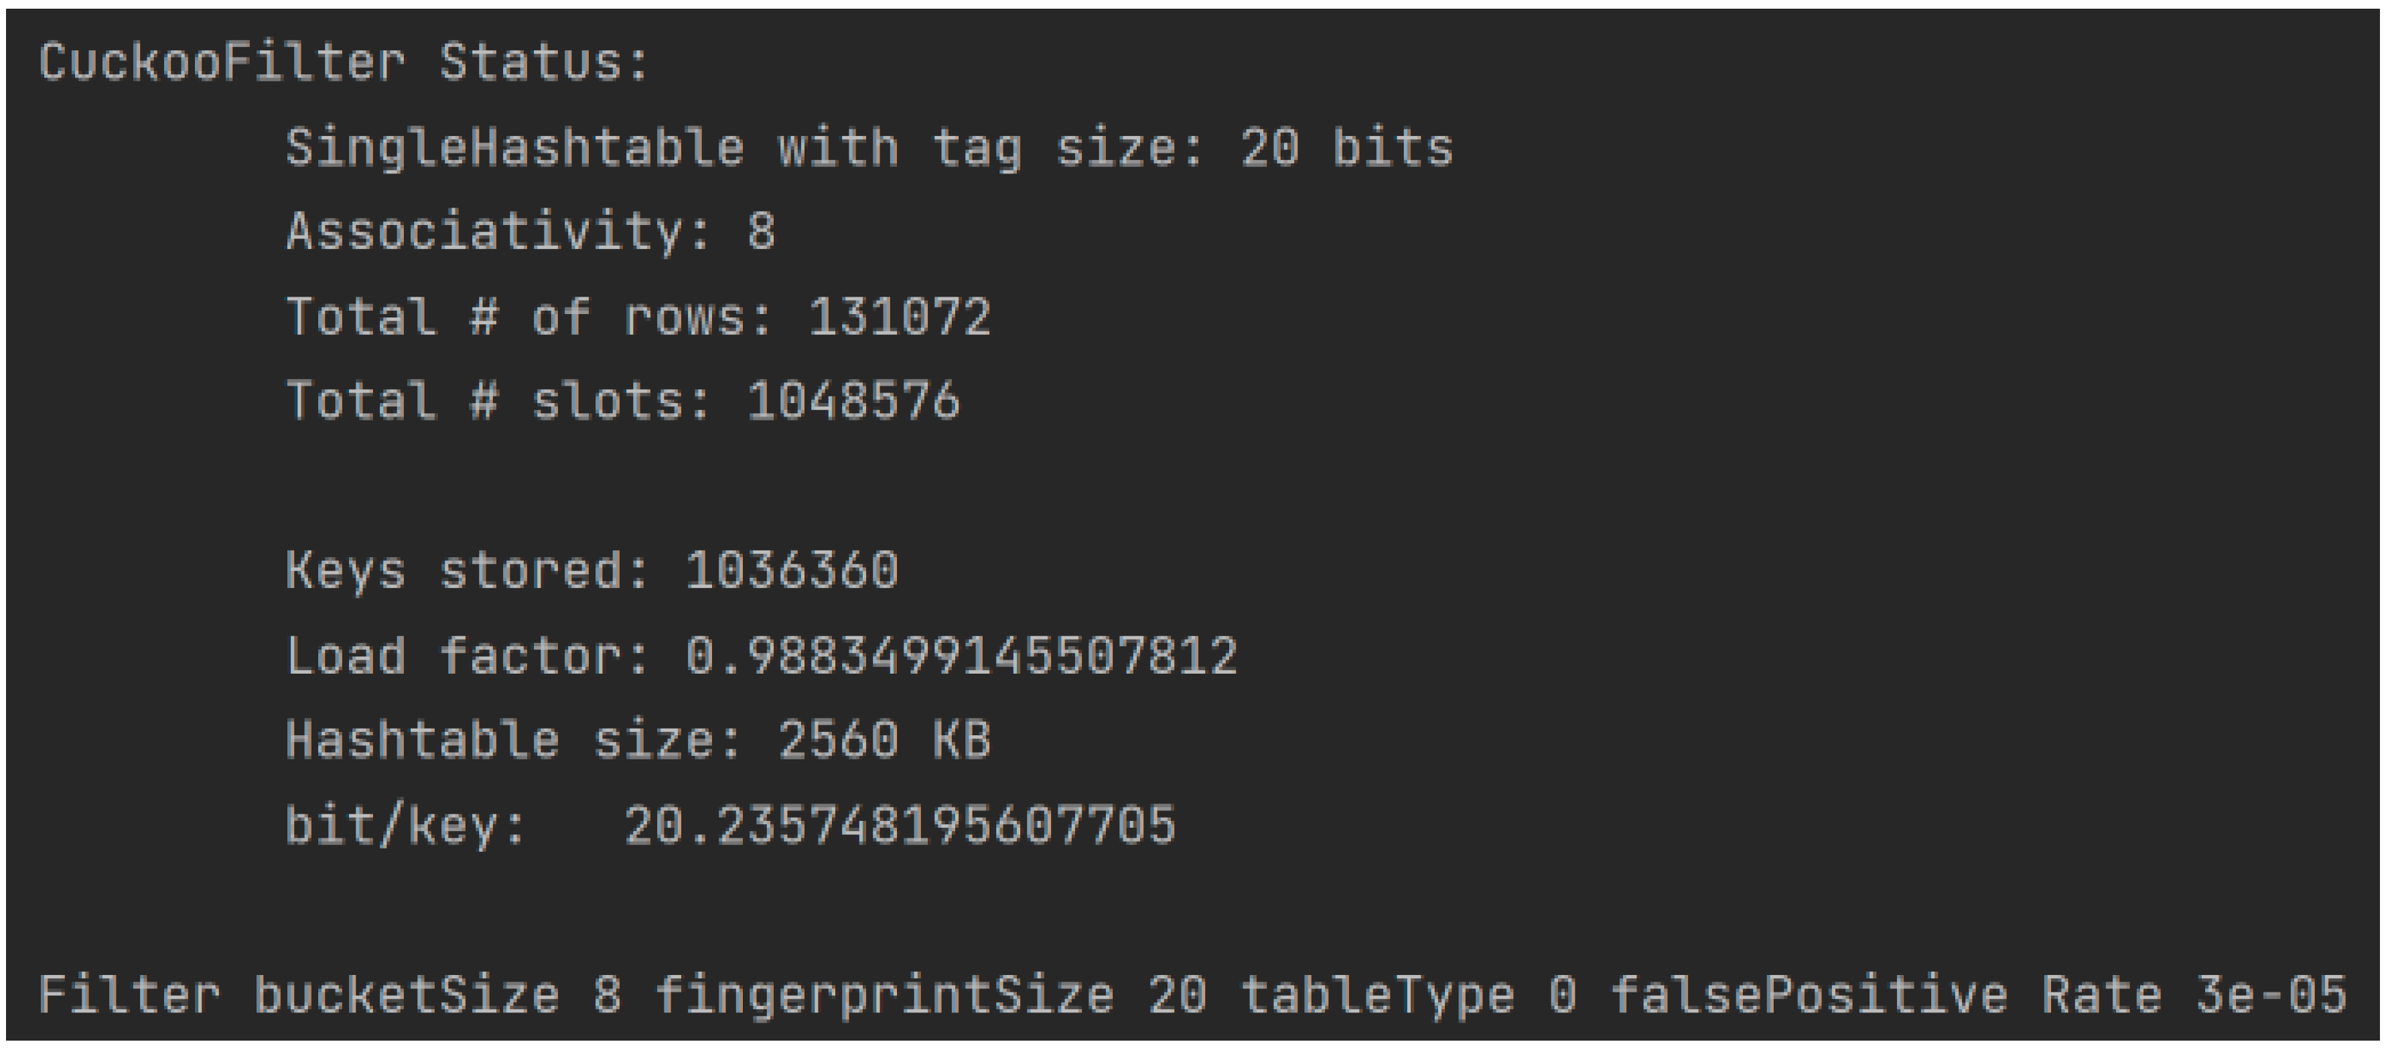Click the "CuckooFilter Status:" header line

tap(344, 63)
